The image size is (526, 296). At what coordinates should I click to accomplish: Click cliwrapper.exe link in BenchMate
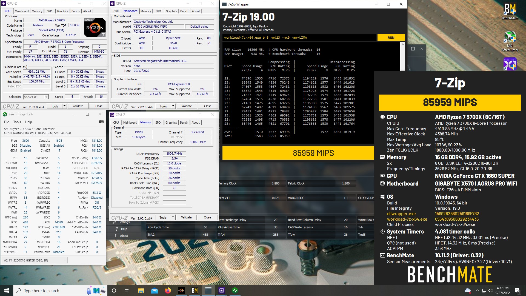point(401,214)
